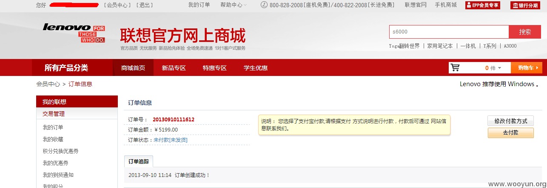Open 积分兑换优惠券 in the sidebar
Viewport: 547px width, 188px height.
(60, 151)
